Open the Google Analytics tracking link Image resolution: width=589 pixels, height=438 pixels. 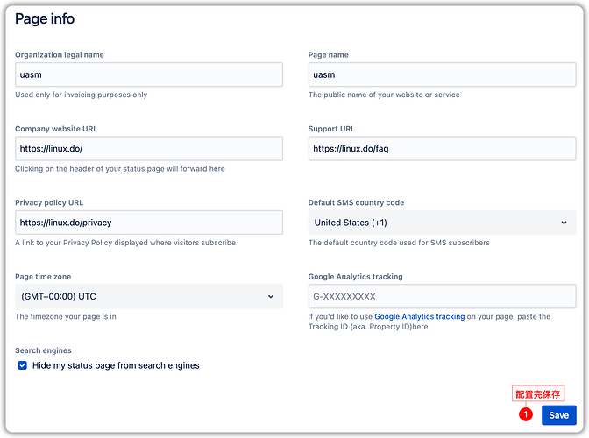click(419, 316)
